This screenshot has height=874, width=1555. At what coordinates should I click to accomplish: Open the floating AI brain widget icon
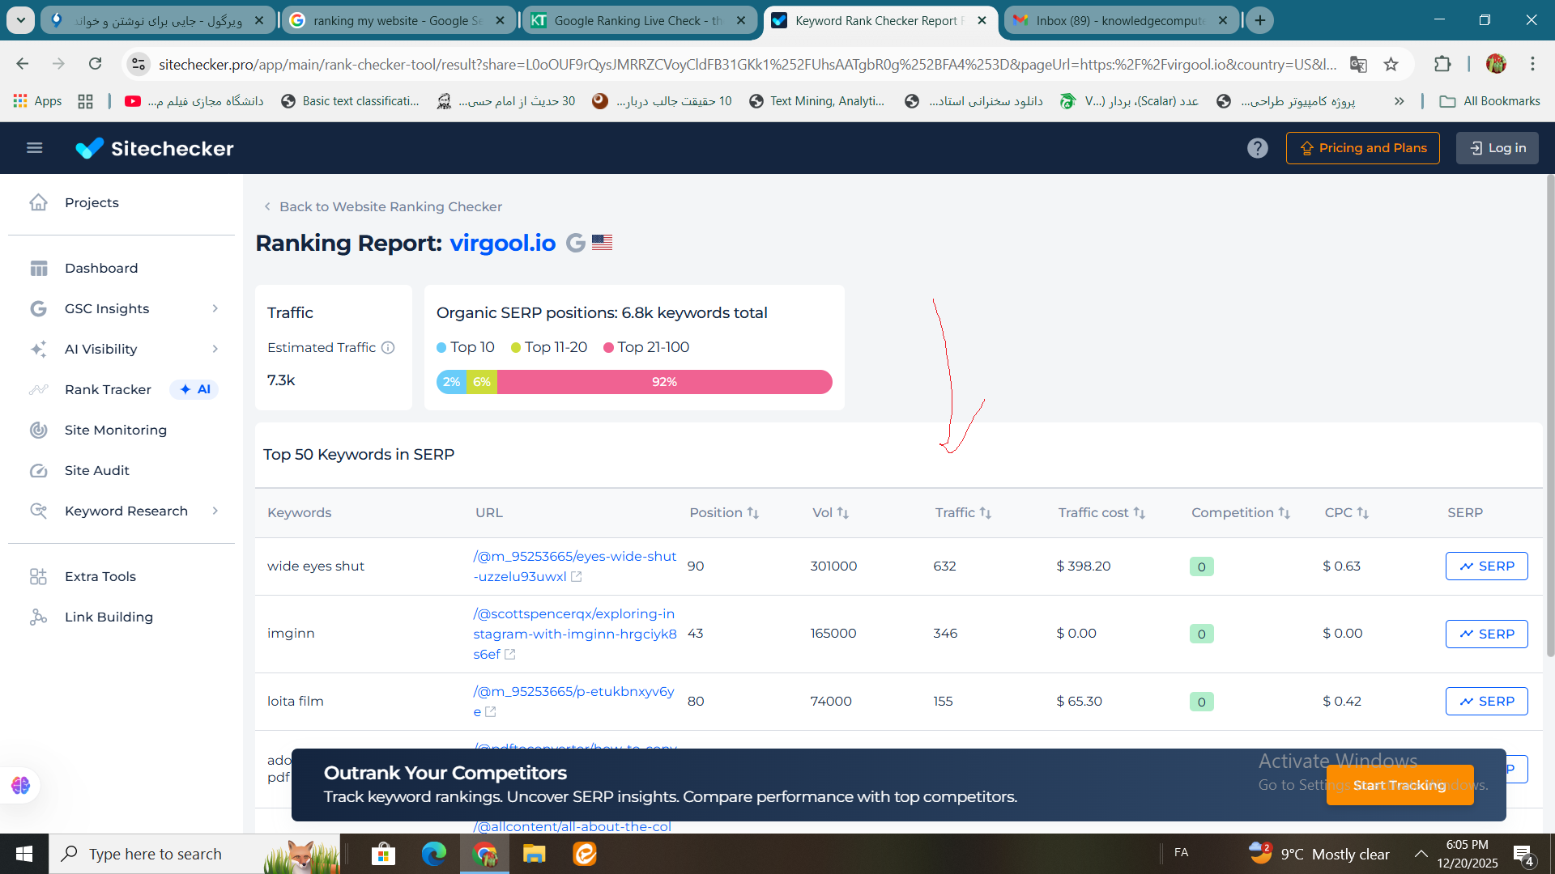coord(20,784)
